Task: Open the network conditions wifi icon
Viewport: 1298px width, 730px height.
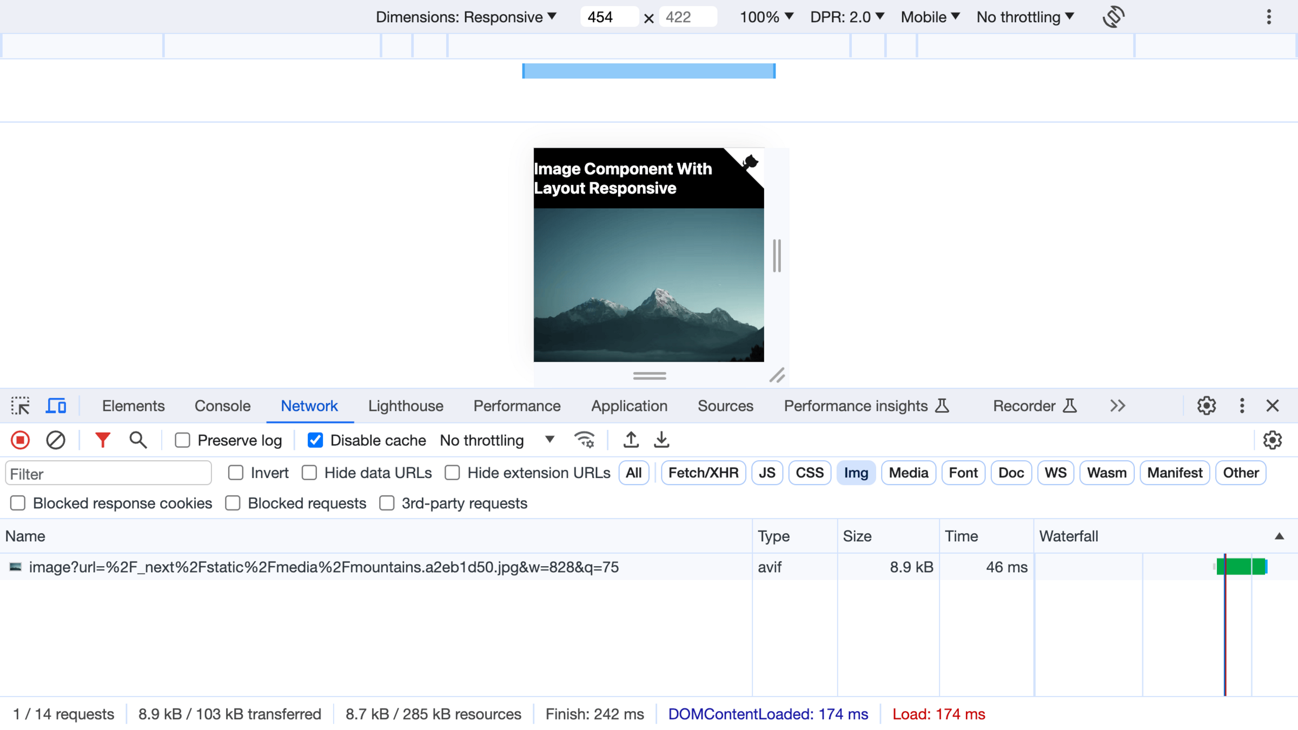Action: [x=585, y=440]
